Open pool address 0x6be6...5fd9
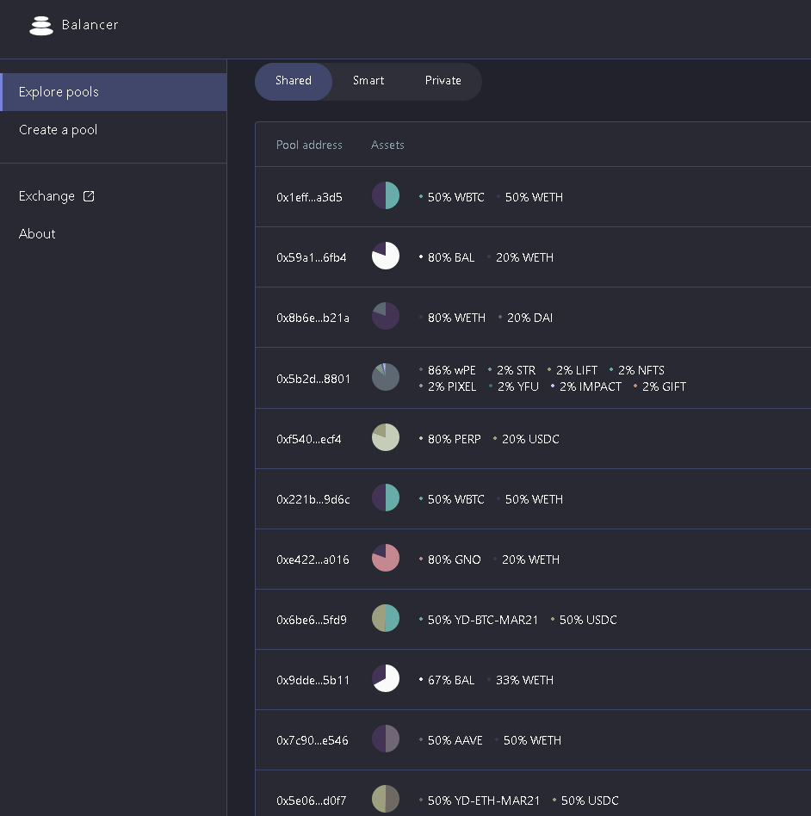 click(x=312, y=621)
